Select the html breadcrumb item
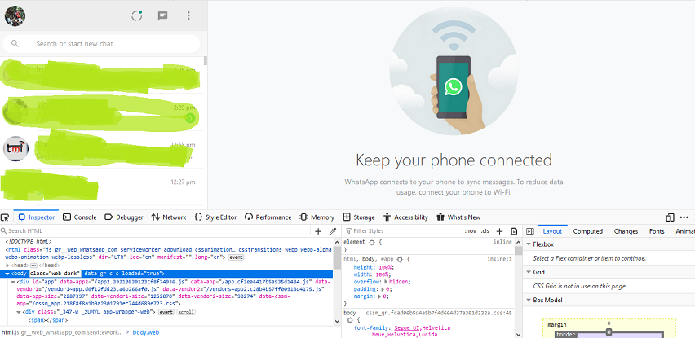Viewport: 695px width, 338px height. [62, 332]
